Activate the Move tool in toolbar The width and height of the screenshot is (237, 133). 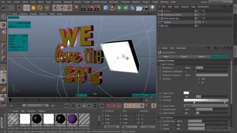[x=26, y=8]
